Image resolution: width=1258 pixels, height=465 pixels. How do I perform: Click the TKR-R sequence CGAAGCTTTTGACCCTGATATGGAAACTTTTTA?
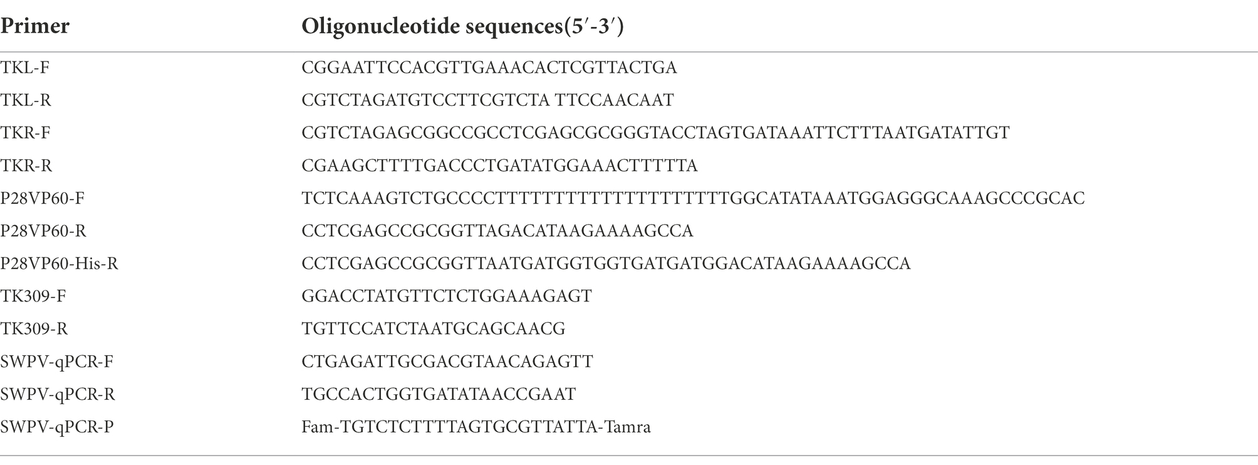point(499,165)
